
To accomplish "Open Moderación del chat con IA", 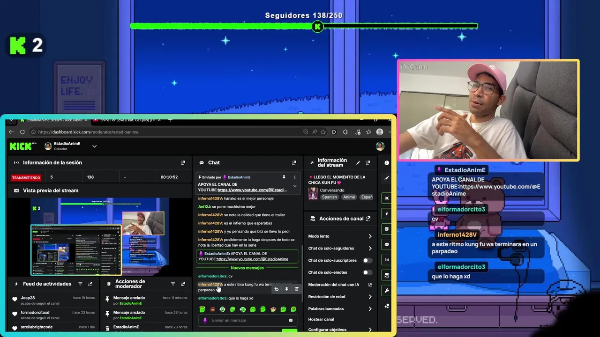I will tap(340, 285).
